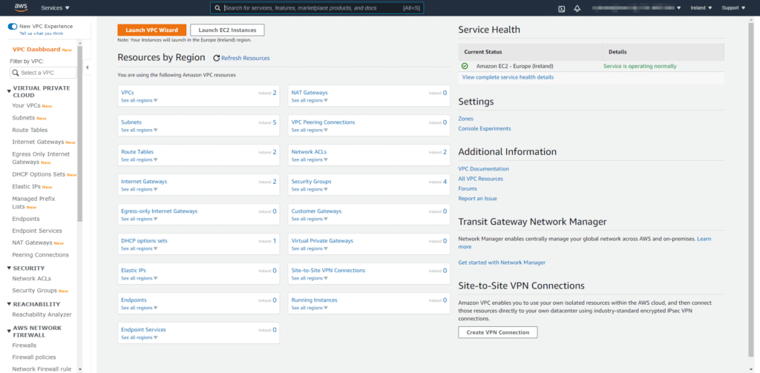The image size is (760, 373).
Task: Click the sidebar vertical scrollbar
Action: [x=80, y=134]
